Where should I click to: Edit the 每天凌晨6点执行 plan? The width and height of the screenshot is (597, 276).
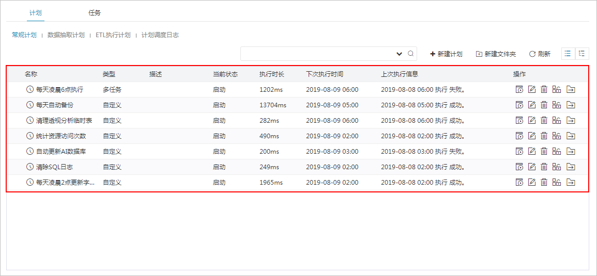point(532,90)
